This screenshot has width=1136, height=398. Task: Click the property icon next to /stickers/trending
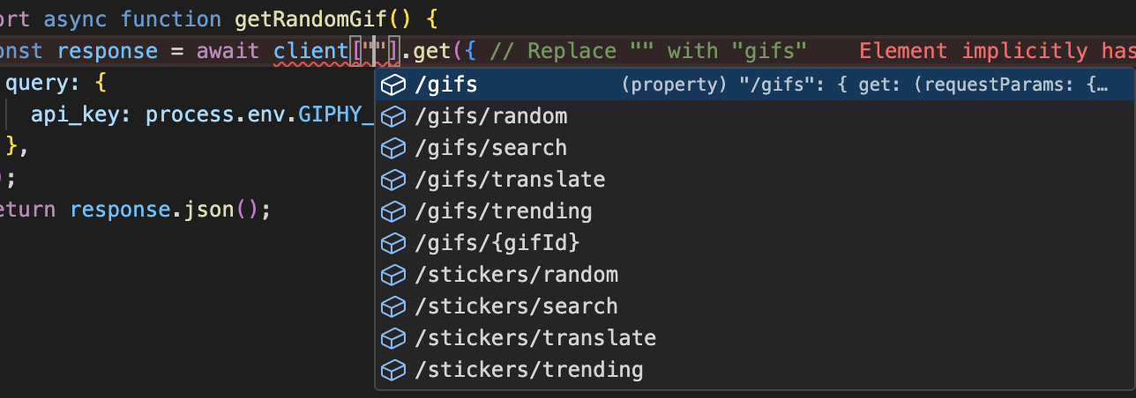(392, 370)
